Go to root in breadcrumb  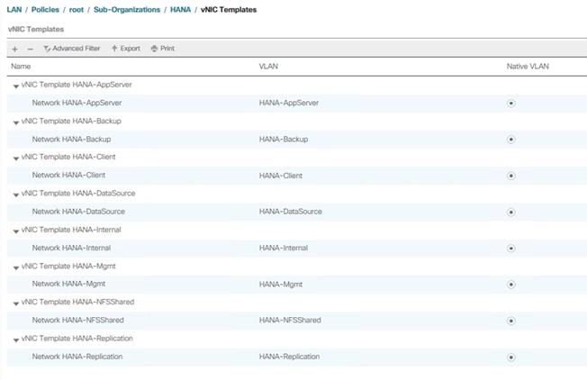[77, 10]
